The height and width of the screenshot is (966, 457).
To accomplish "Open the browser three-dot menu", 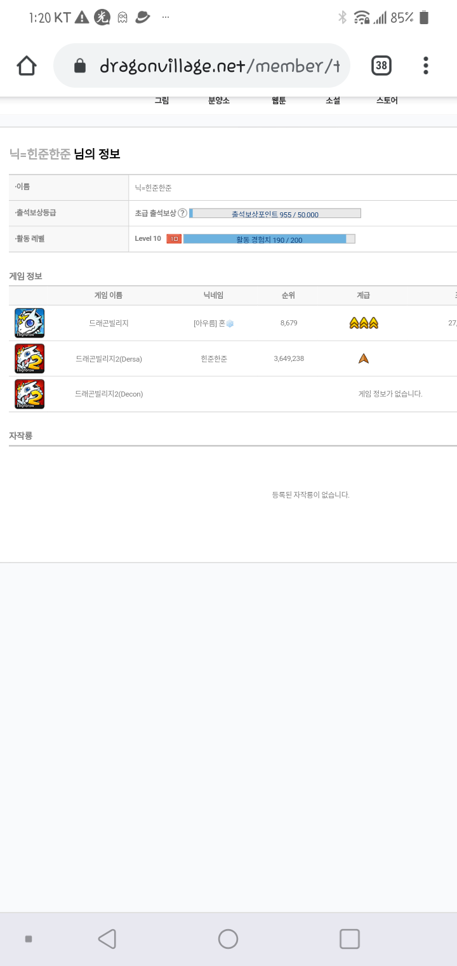I will 425,65.
